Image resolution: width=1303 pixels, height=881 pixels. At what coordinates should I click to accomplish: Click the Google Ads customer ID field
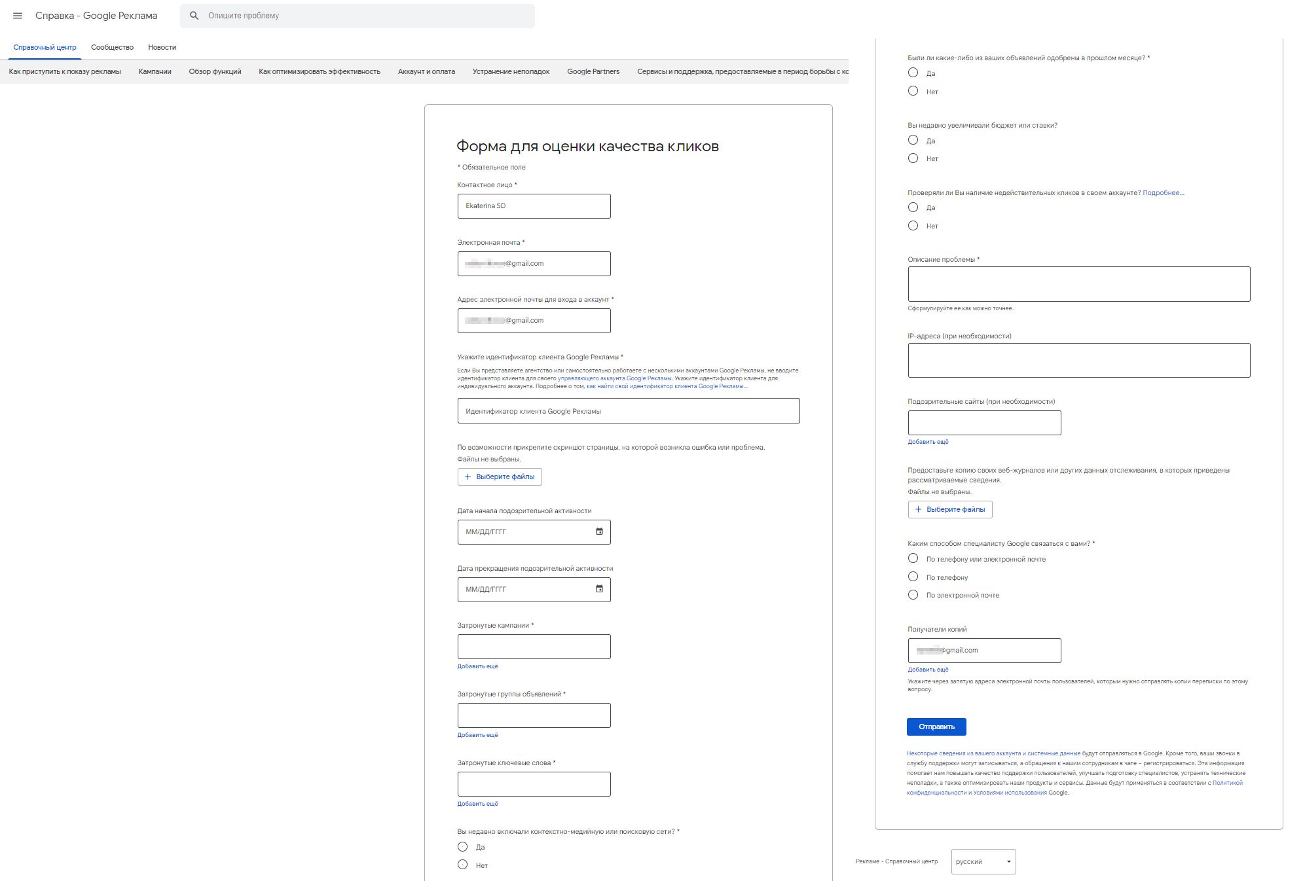[629, 411]
